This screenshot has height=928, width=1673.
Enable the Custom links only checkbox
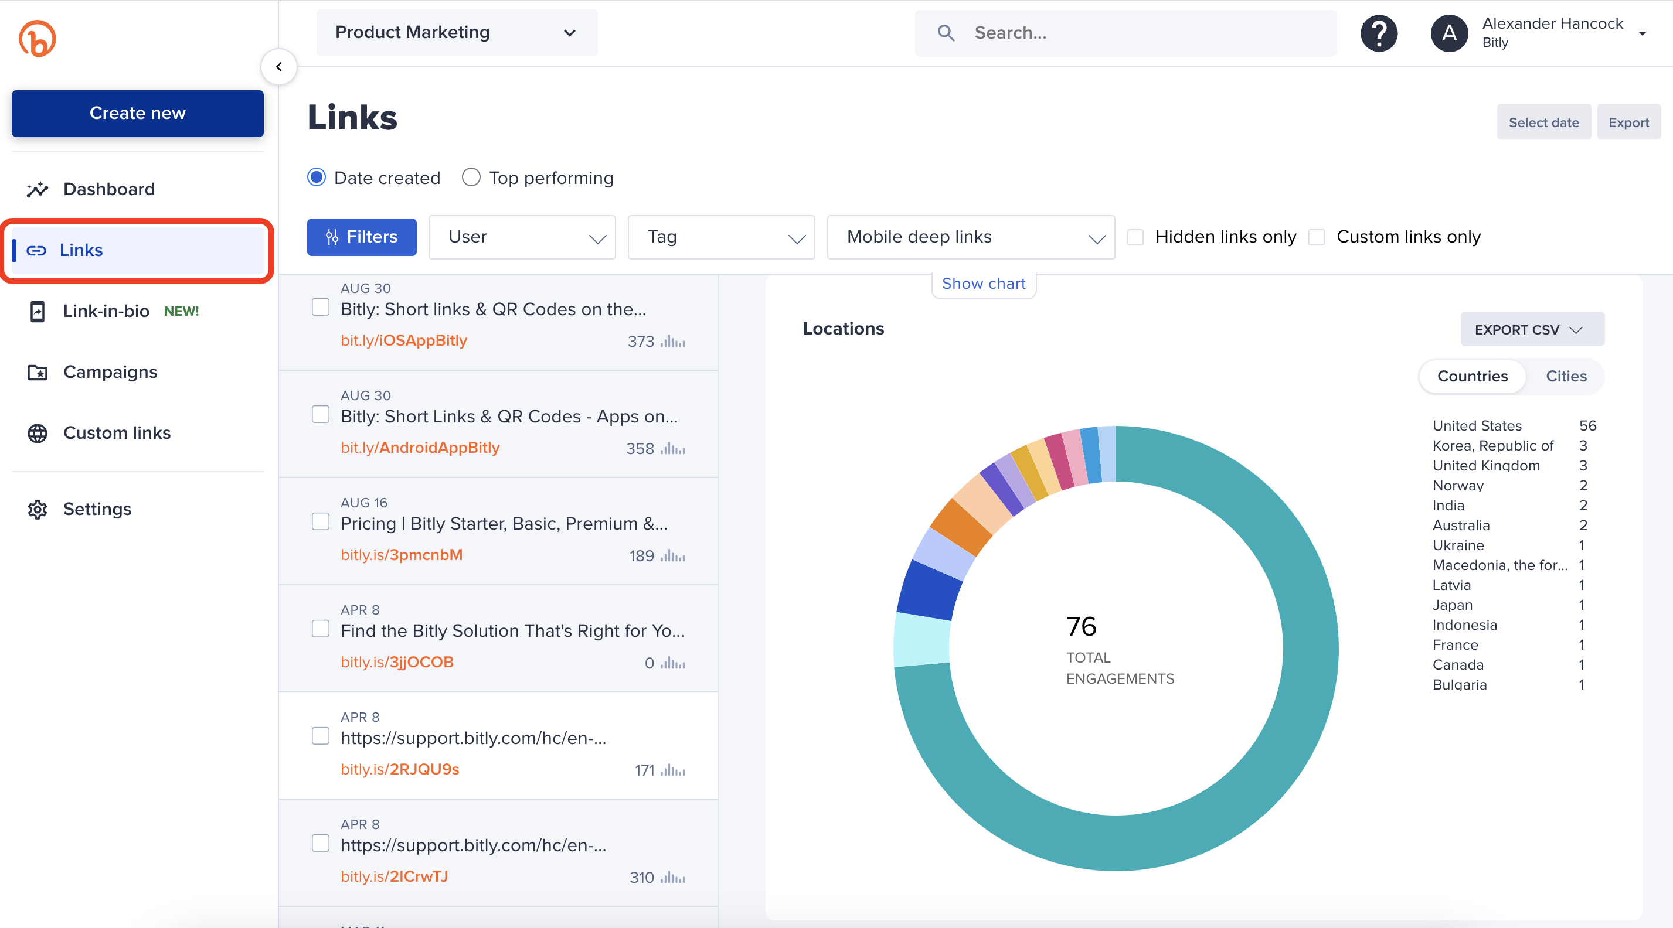tap(1317, 237)
